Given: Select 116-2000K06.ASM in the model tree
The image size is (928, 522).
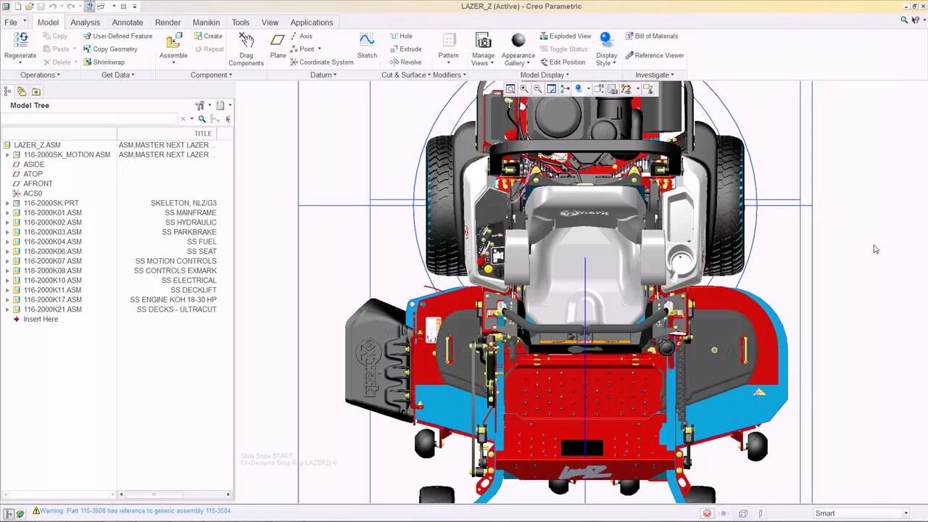Looking at the screenshot, I should pos(52,252).
